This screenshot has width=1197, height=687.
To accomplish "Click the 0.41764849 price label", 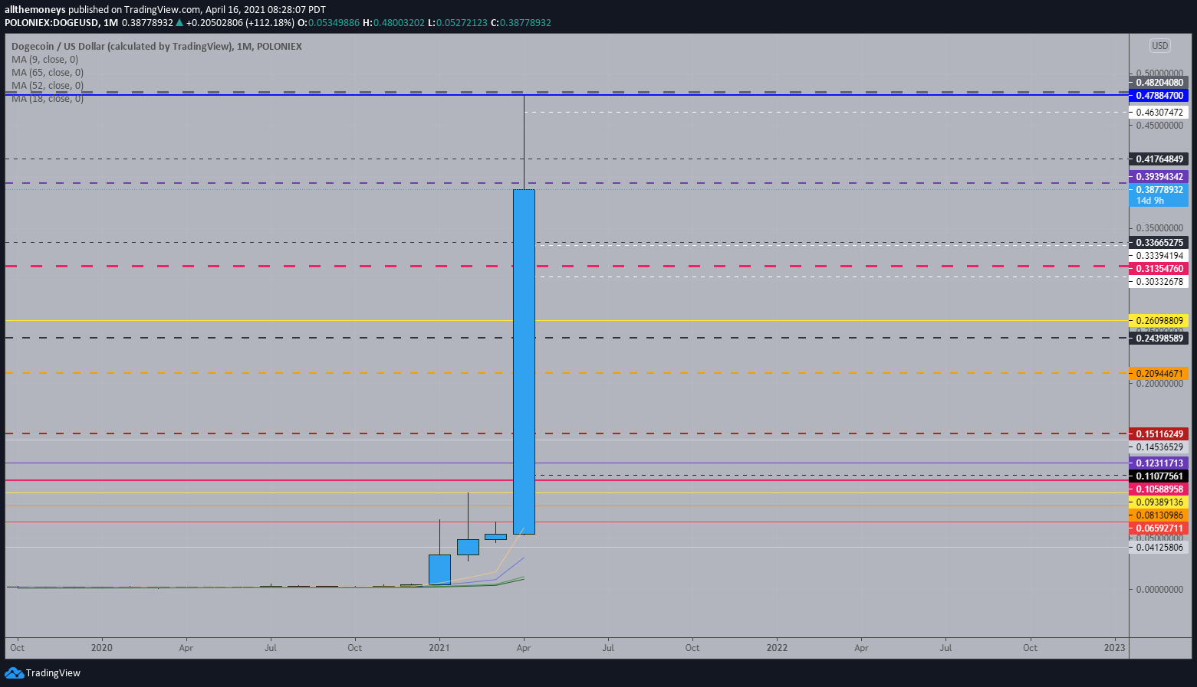I will (x=1159, y=159).
